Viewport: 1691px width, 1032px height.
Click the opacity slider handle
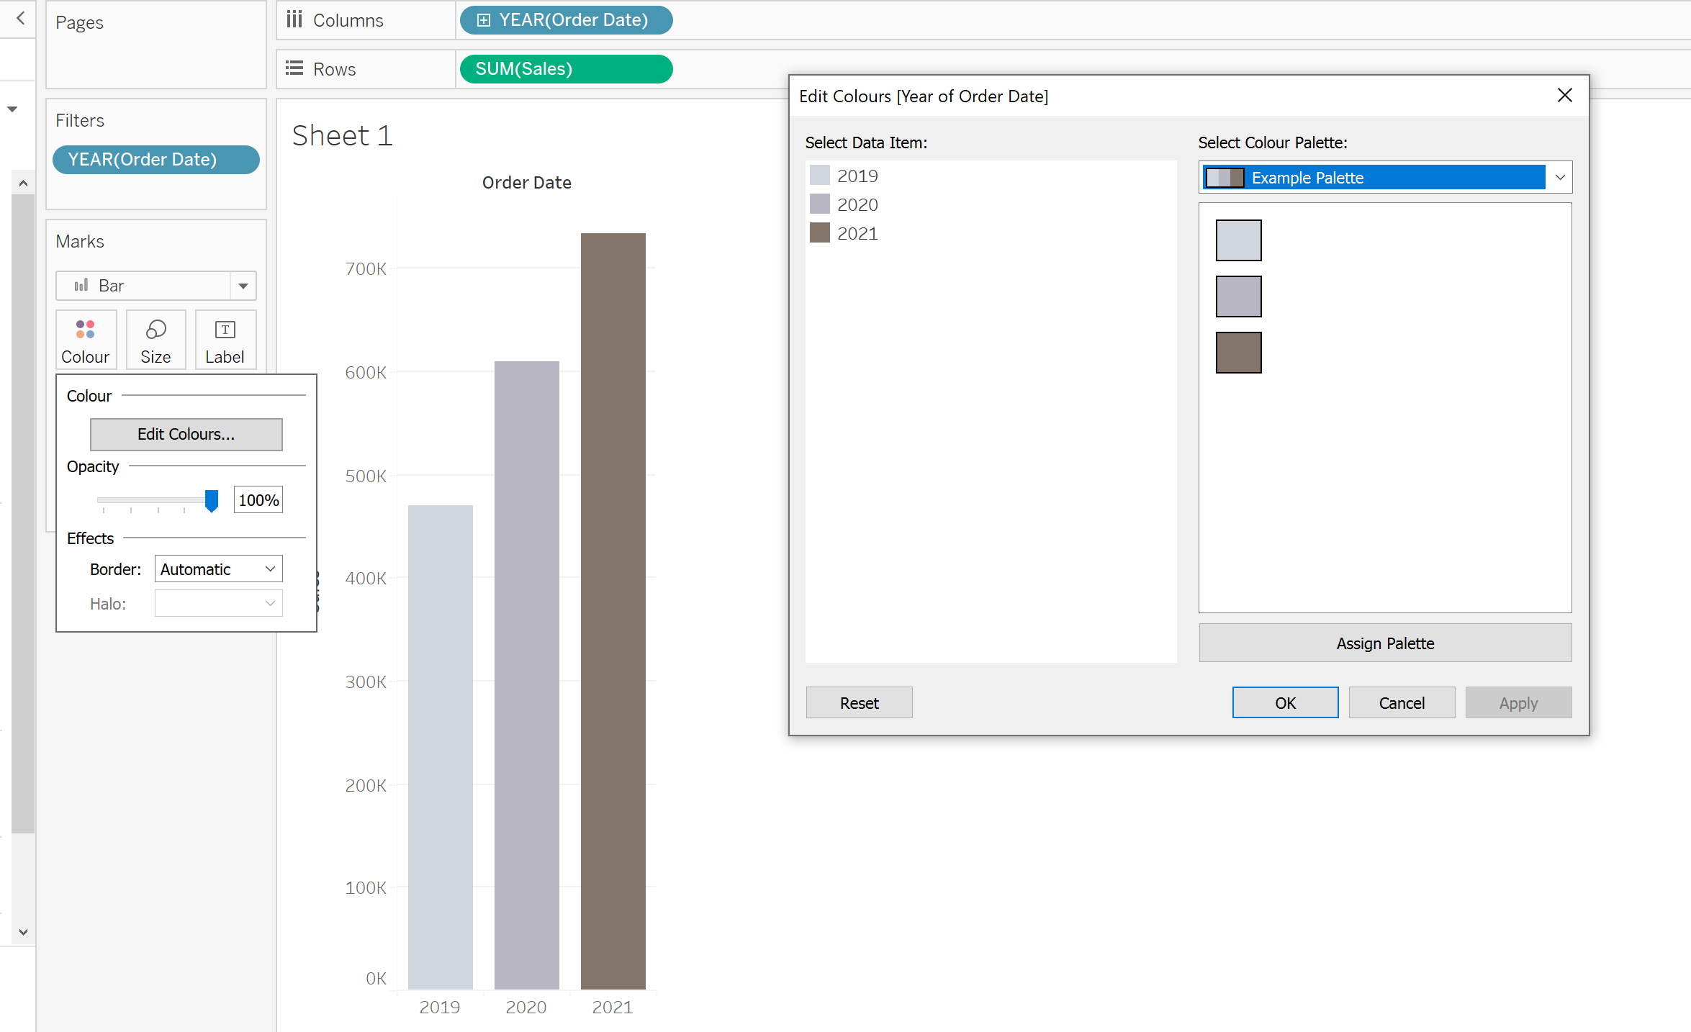[212, 500]
